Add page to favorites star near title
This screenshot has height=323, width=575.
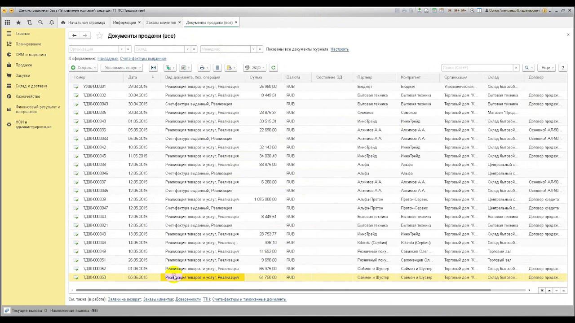point(100,35)
